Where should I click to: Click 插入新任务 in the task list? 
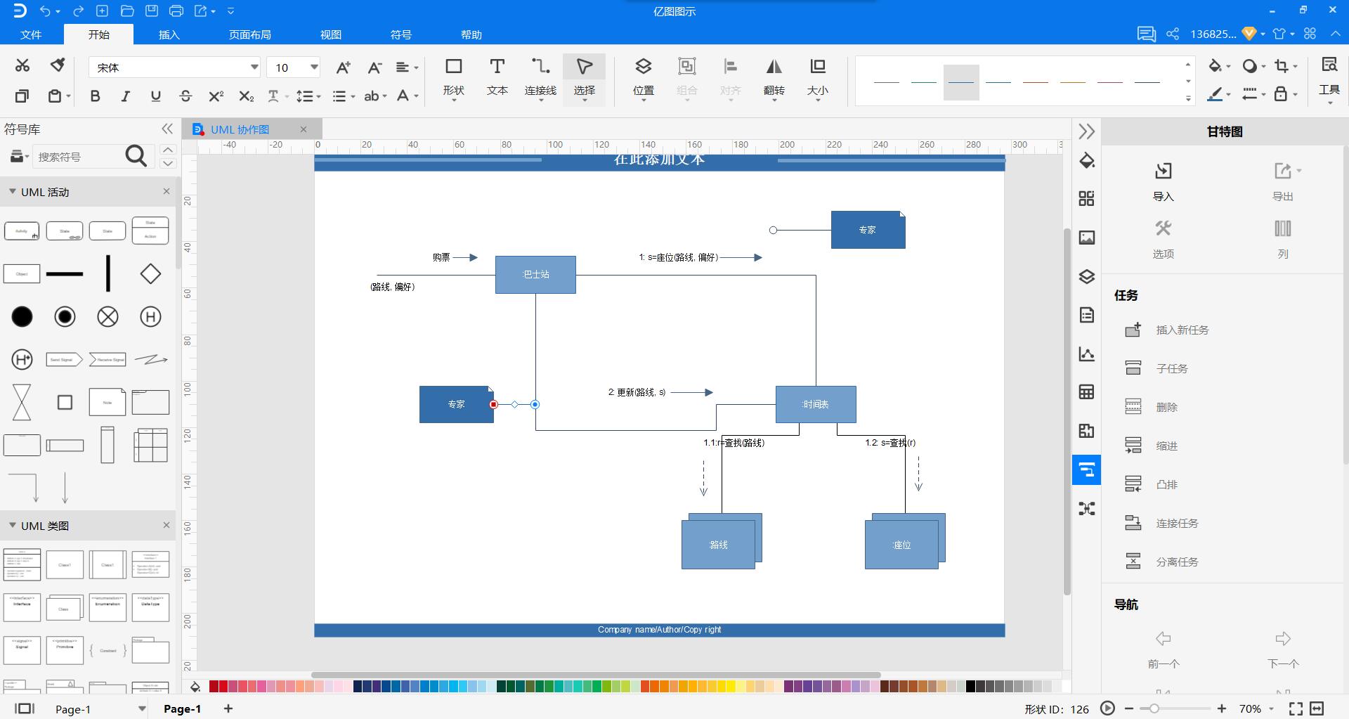[x=1182, y=330]
